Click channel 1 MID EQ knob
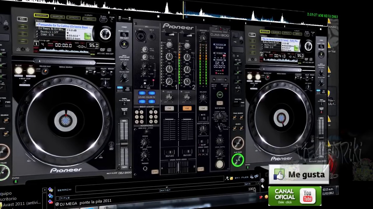Image resolution: width=373 pixels, height=209 pixels. (169, 69)
